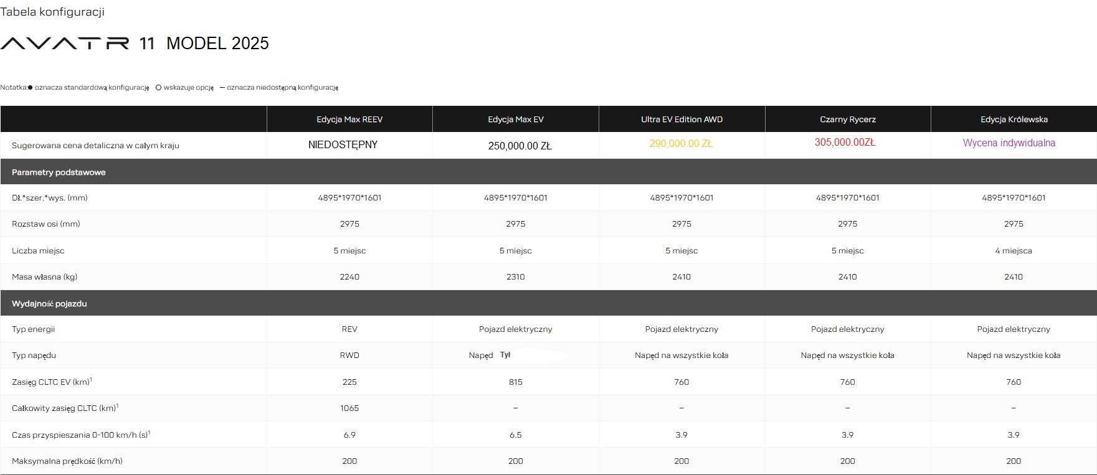Click the filled dot standard configuration symbol

pyautogui.click(x=31, y=88)
